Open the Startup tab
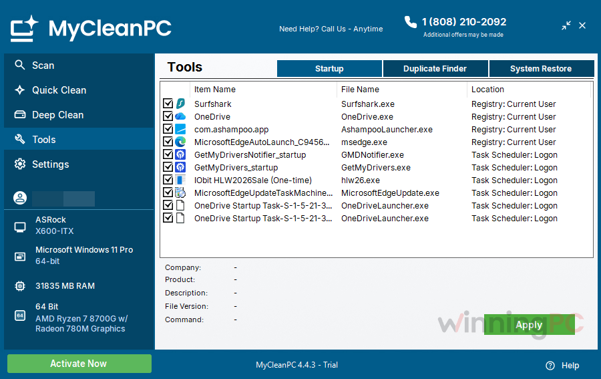The width and height of the screenshot is (601, 379). [329, 69]
